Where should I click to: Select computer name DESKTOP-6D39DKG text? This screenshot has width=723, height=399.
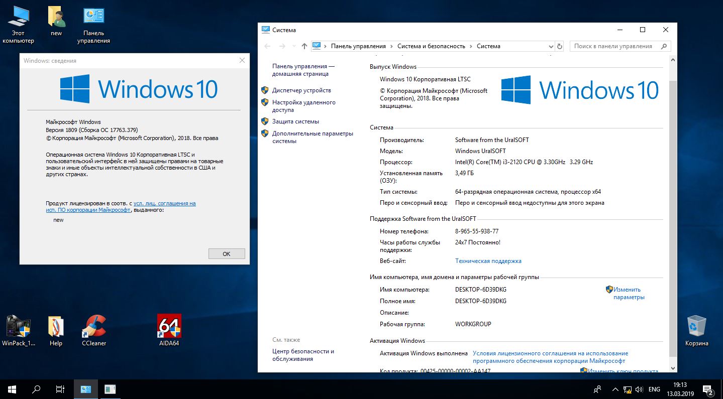pos(480,290)
